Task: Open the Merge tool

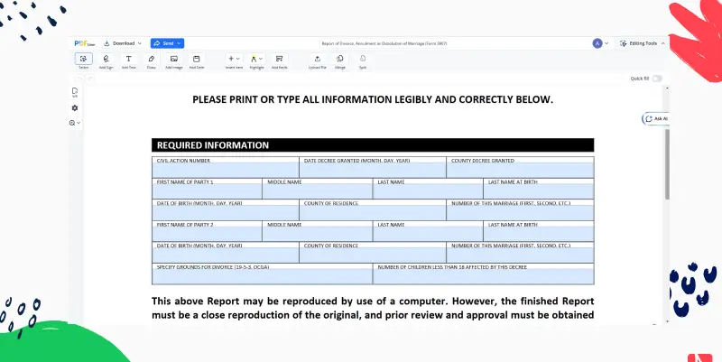Action: click(340, 60)
